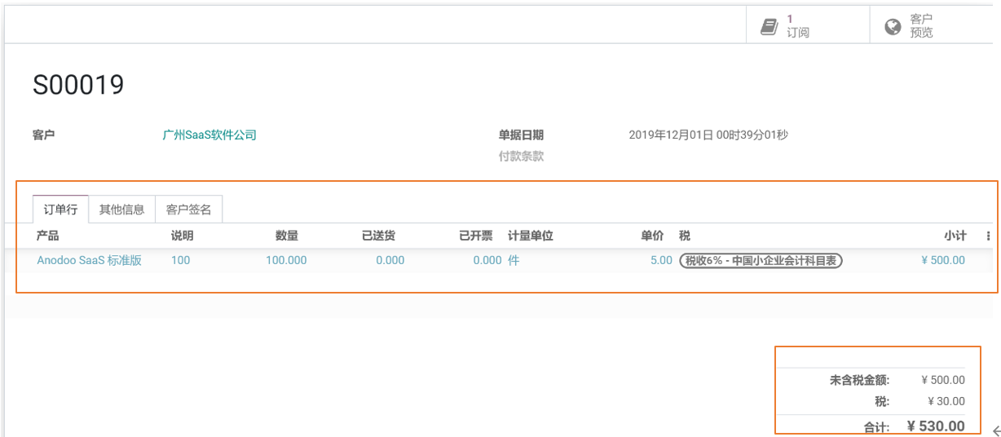Viewport: 1001px width, 437px height.
Task: Click the customer preview globe icon
Action: pos(893,27)
